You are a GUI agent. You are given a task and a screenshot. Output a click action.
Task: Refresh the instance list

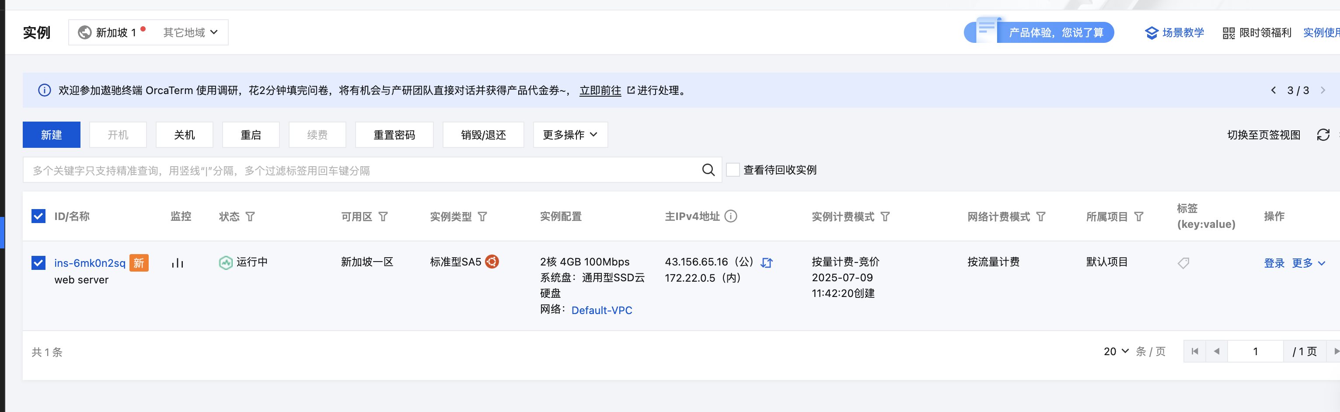pos(1323,135)
